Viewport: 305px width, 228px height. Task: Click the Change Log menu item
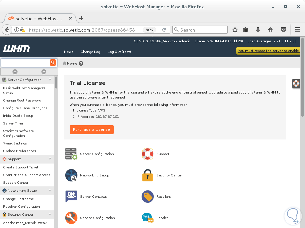click(90, 52)
